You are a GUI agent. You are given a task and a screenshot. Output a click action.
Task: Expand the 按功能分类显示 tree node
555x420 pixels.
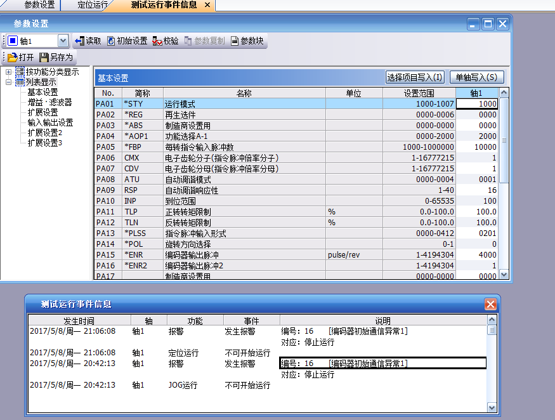[x=9, y=72]
